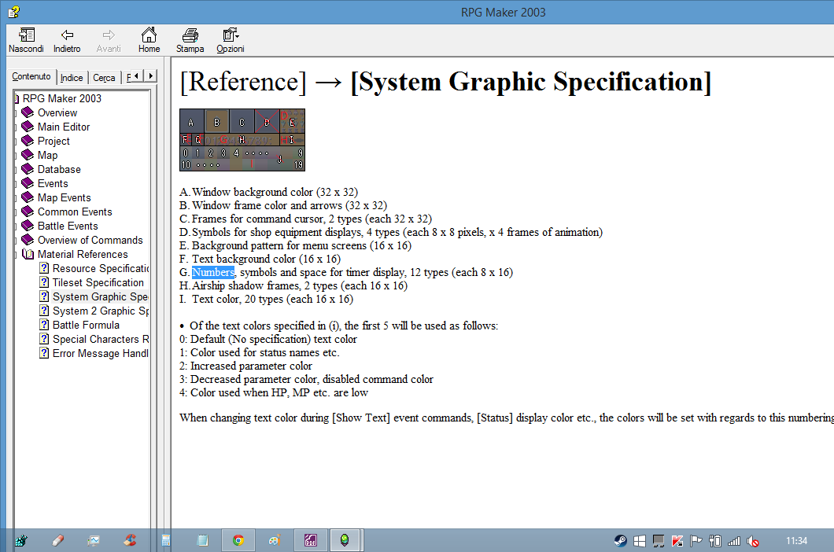Screen dimensions: 834x552
Task: Open the calculator icon on the taskbar
Action: (x=166, y=540)
